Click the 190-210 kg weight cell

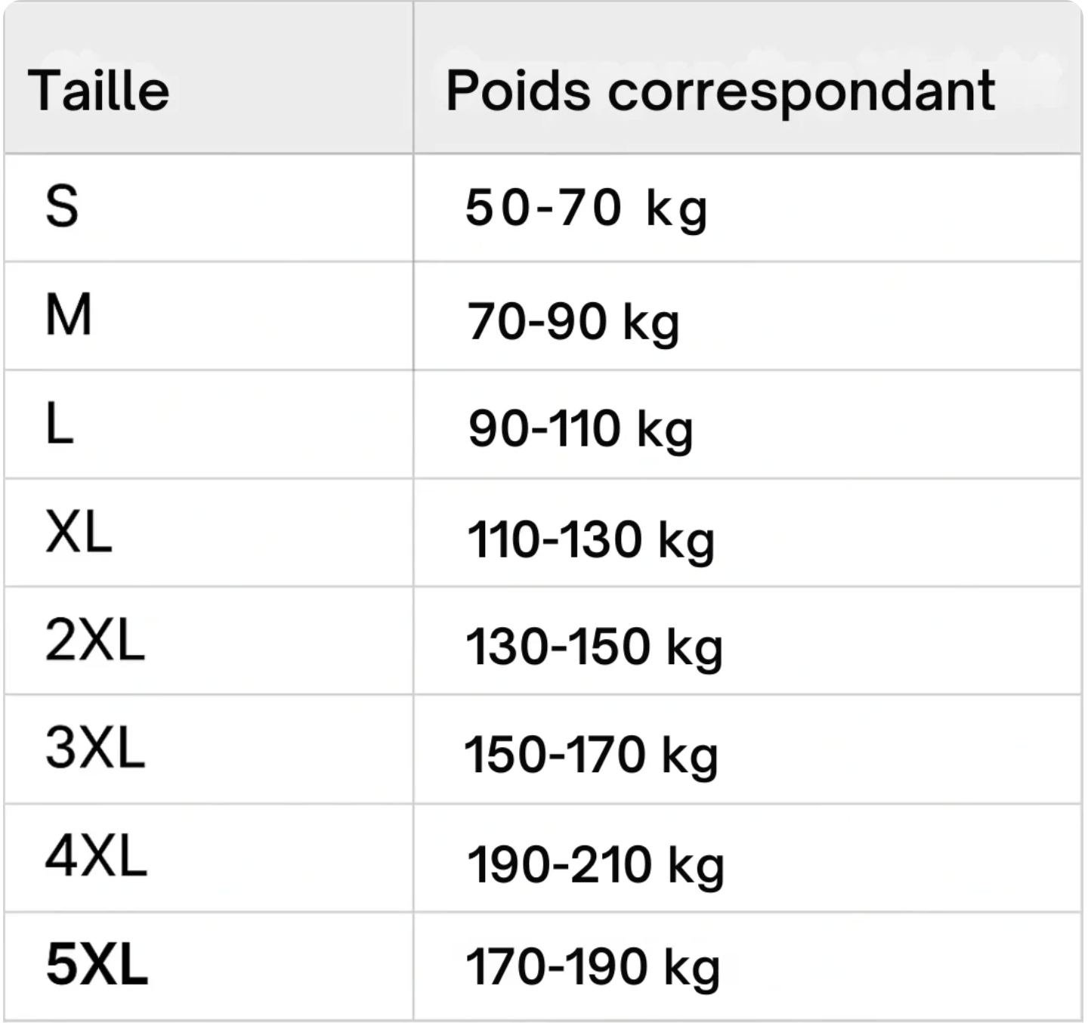point(595,864)
